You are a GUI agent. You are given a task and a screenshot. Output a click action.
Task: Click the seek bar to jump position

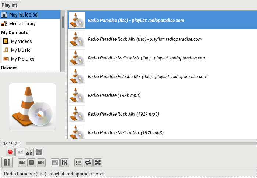[141, 143]
